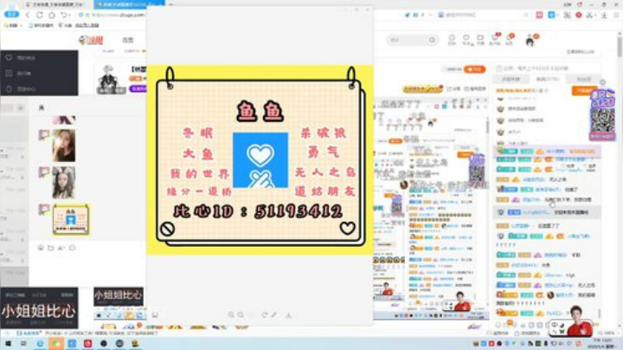Viewport: 623px width, 350px height.
Task: Go to the browser home page icon
Action: [52, 15]
